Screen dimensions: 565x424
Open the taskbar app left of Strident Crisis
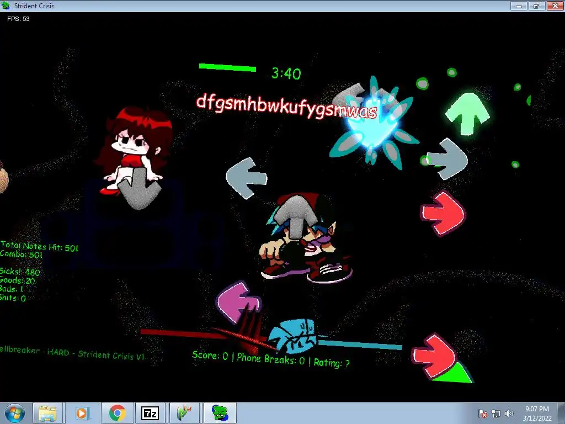185,413
